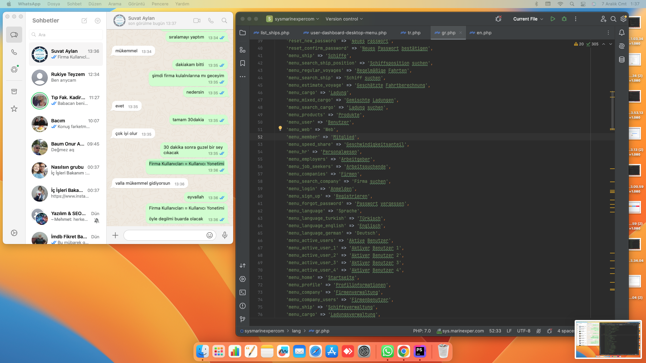Open emoji picker in message field
Viewport: 646px width, 363px height.
coord(210,235)
